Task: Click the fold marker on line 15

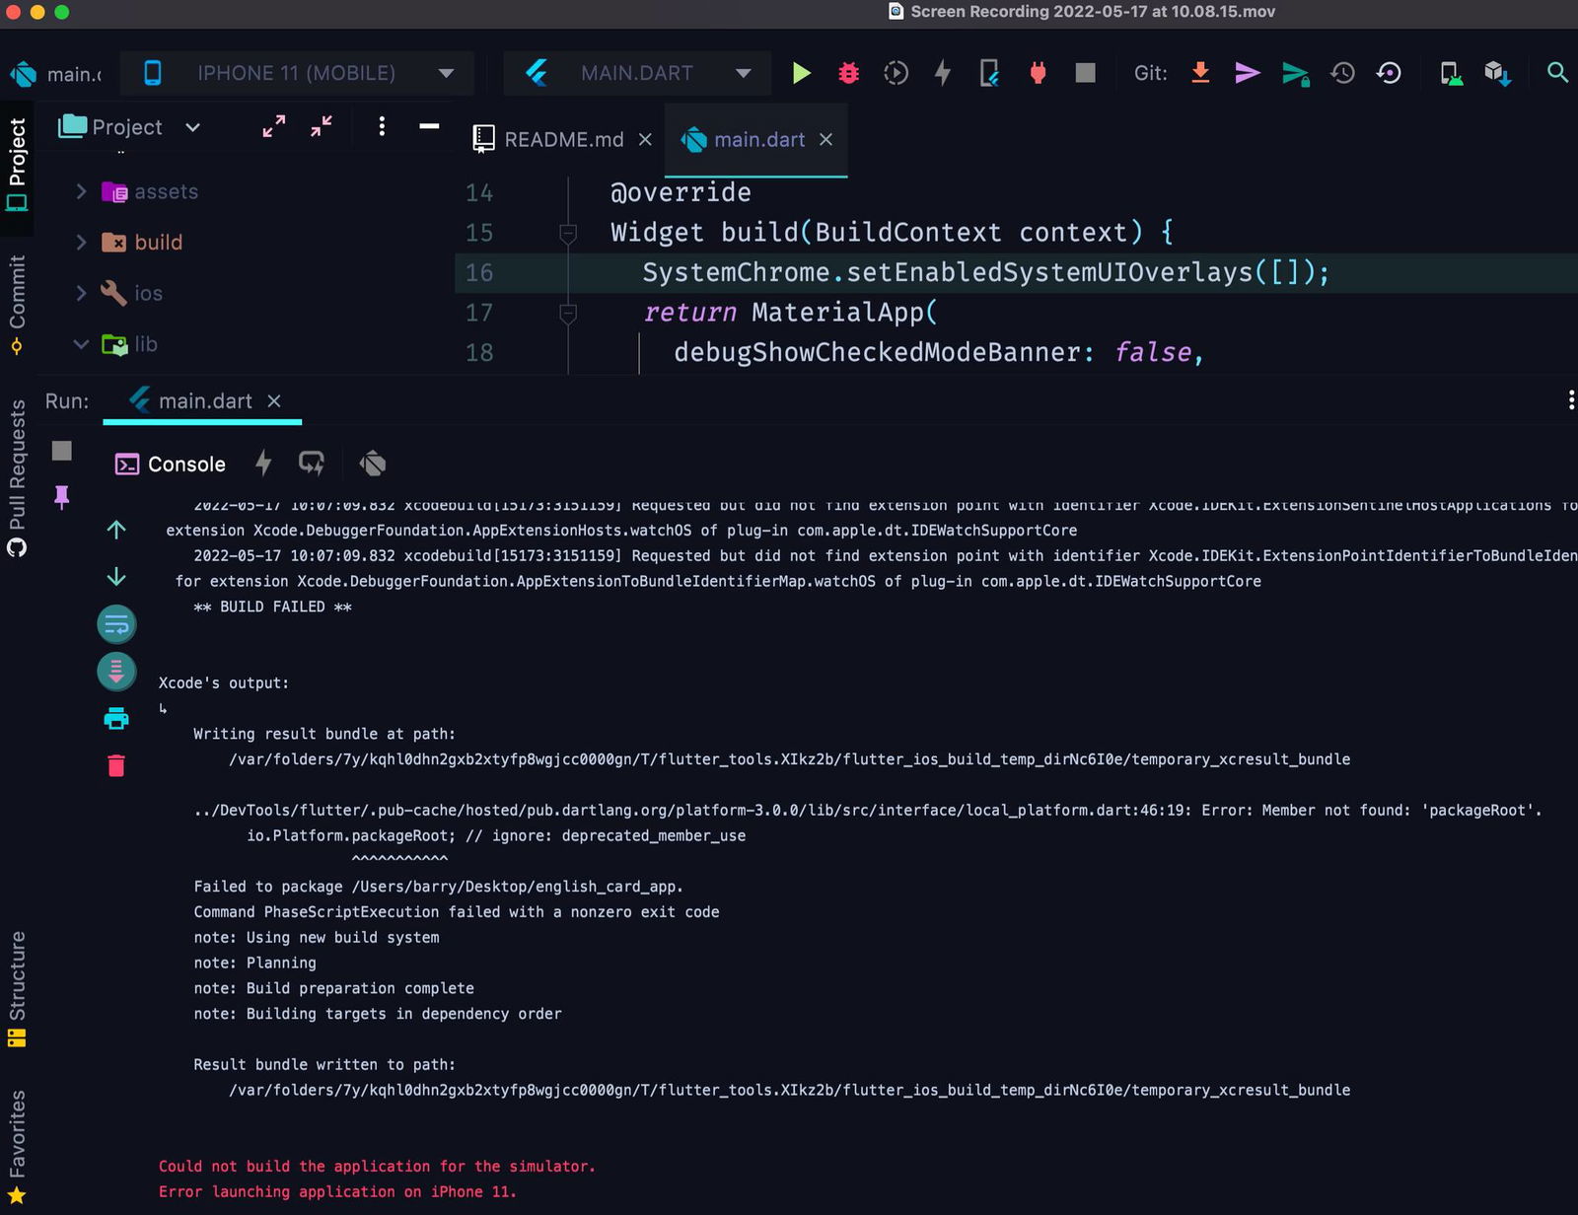Action: (x=568, y=233)
